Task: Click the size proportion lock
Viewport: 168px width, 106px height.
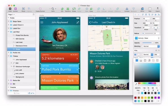Action: coord(151,23)
